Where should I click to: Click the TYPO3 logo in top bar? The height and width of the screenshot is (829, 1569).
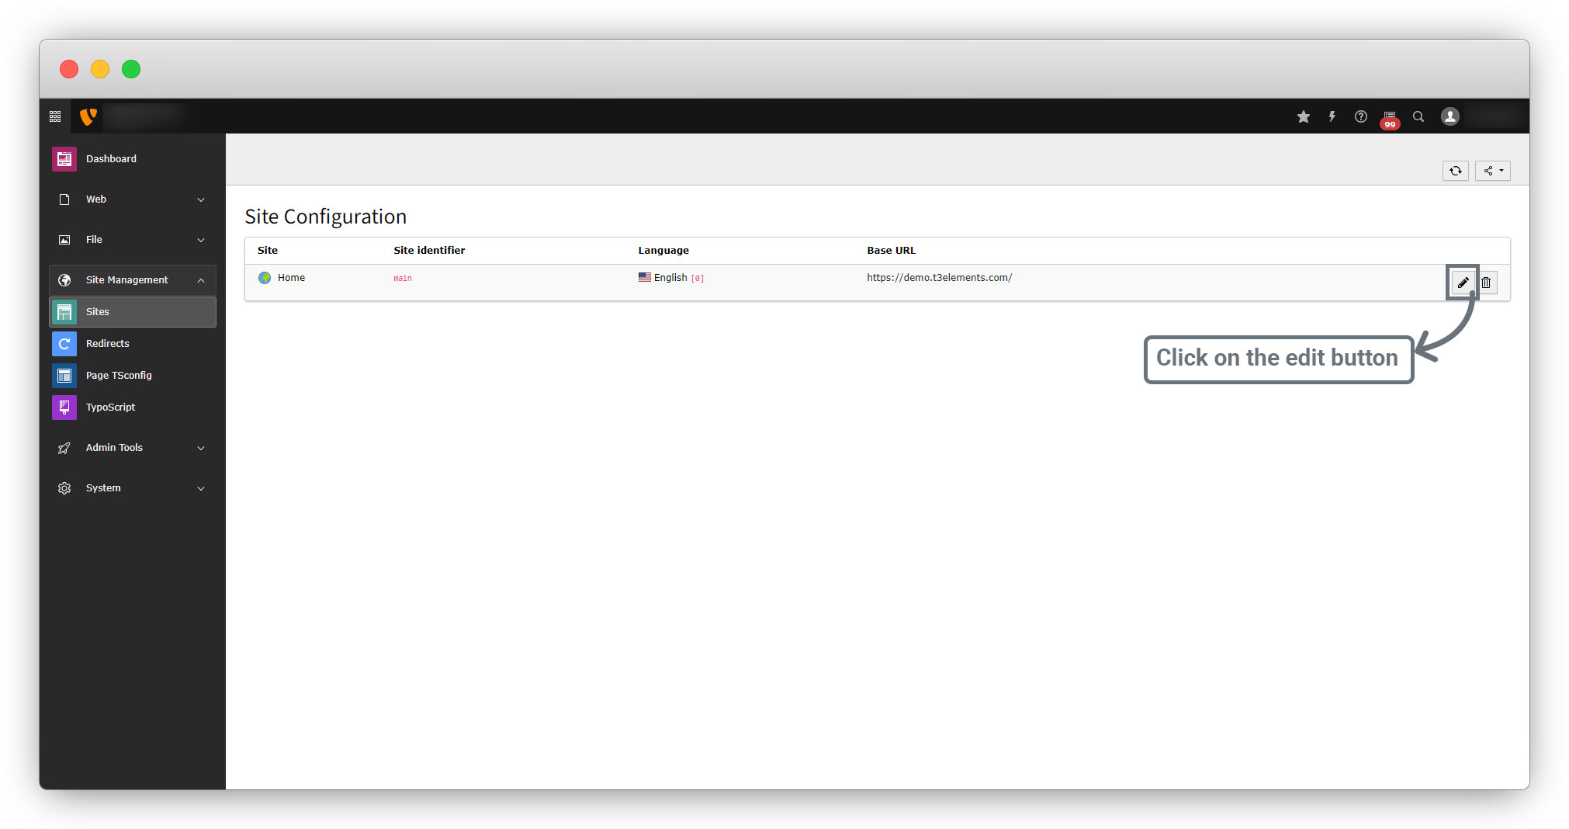click(x=88, y=116)
